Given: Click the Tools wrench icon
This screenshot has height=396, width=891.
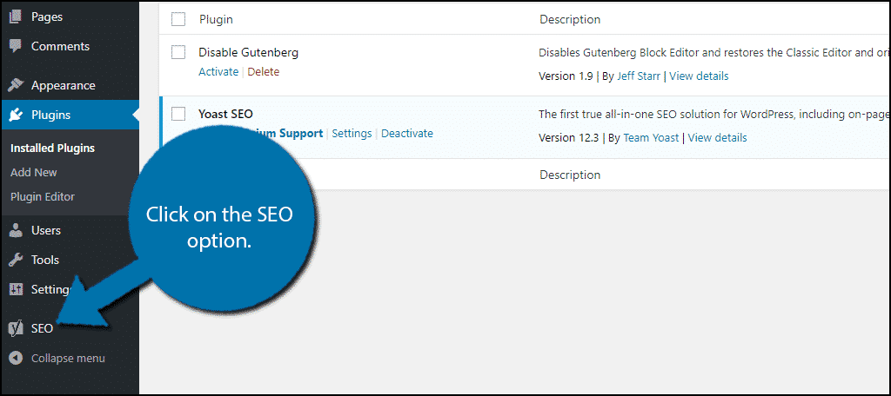Looking at the screenshot, I should pyautogui.click(x=16, y=260).
